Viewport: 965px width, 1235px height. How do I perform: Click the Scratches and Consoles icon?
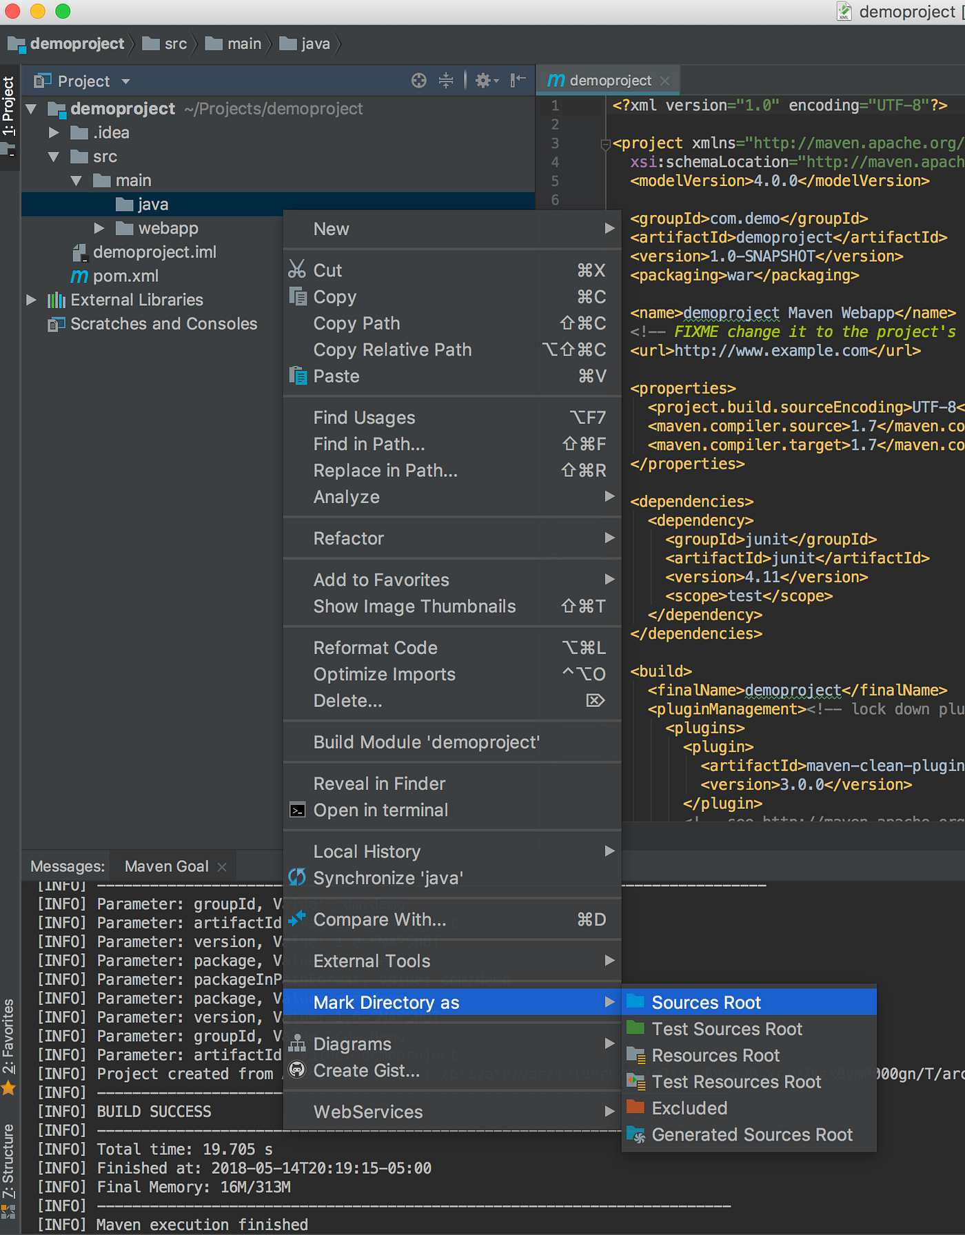(x=57, y=324)
